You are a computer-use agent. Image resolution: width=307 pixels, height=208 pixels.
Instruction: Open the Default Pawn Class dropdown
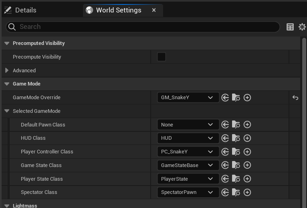188,124
